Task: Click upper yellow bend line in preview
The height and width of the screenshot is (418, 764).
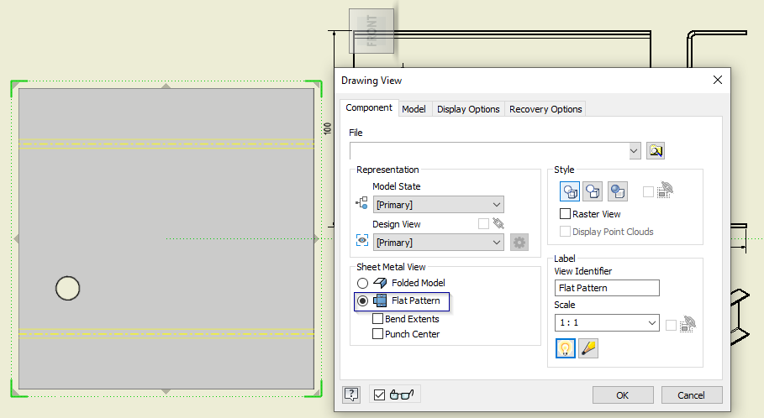Action: [166, 144]
